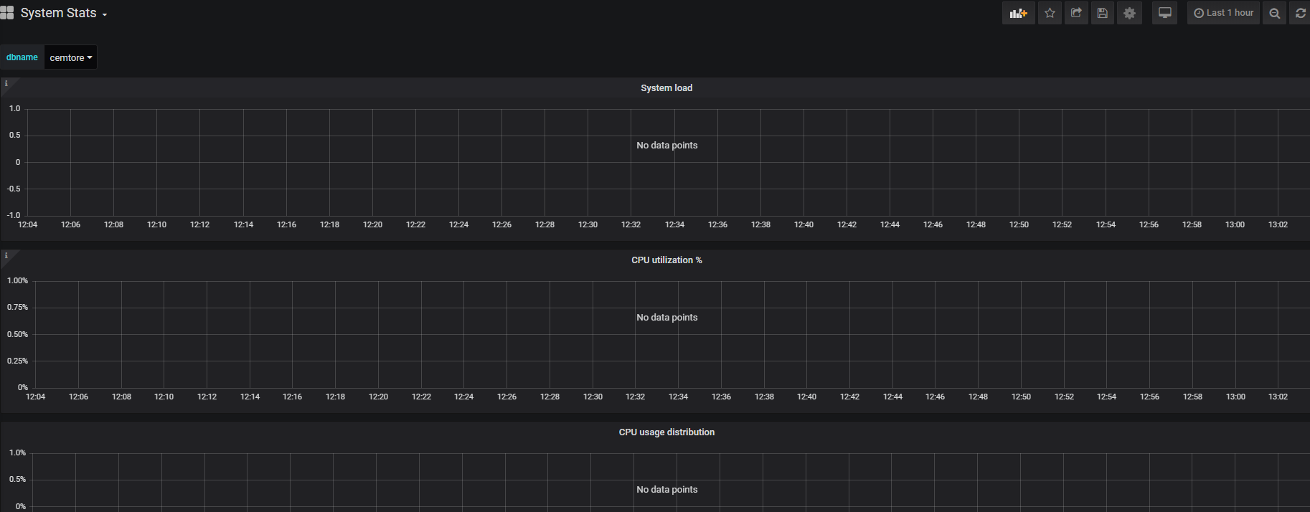Star the System Stats dashboard

pyautogui.click(x=1050, y=13)
